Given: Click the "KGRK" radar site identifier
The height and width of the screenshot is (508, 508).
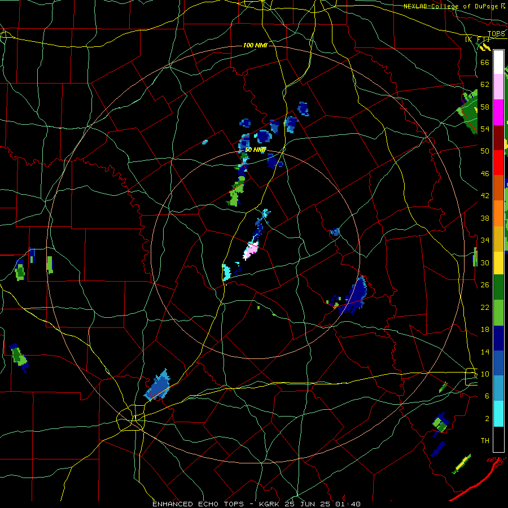Looking at the screenshot, I should [270, 504].
